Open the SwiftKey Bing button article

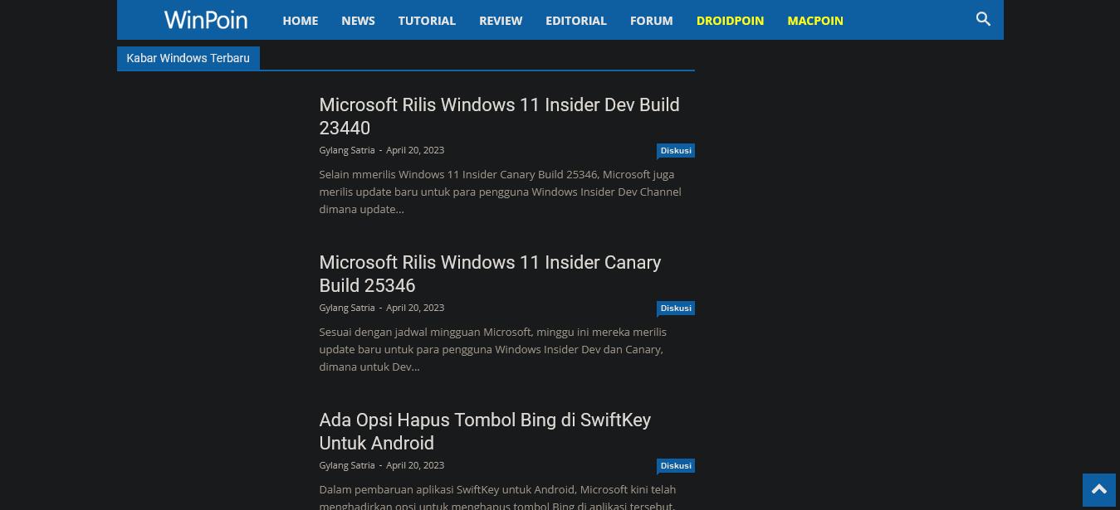(485, 431)
